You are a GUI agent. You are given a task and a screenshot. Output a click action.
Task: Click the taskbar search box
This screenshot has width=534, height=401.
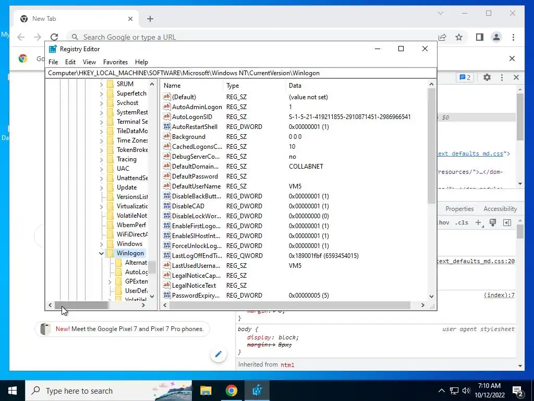[x=108, y=391]
